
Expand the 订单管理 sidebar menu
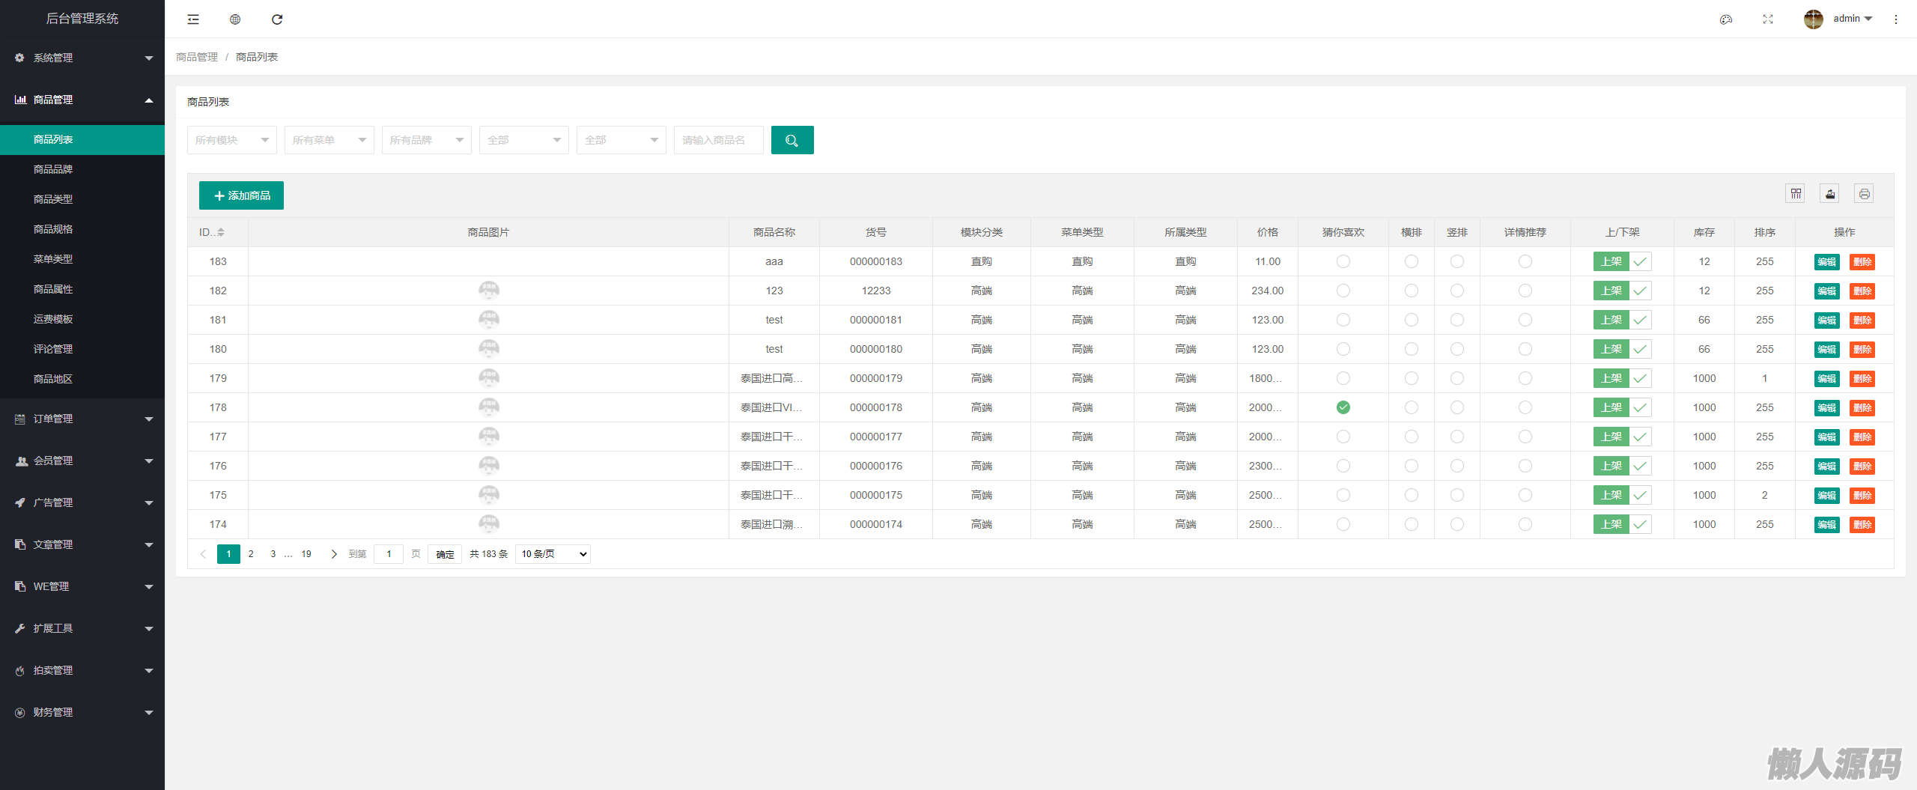82,419
